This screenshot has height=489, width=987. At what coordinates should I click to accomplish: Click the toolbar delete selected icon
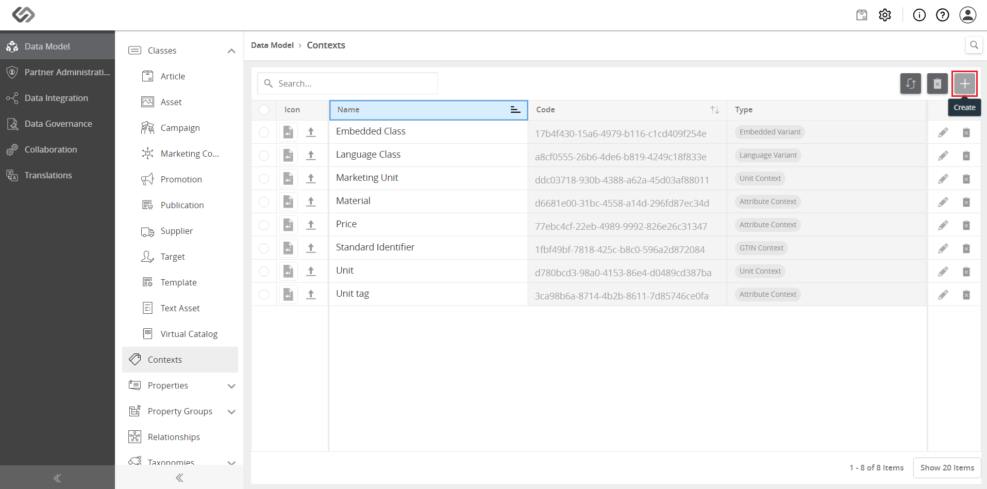(938, 83)
